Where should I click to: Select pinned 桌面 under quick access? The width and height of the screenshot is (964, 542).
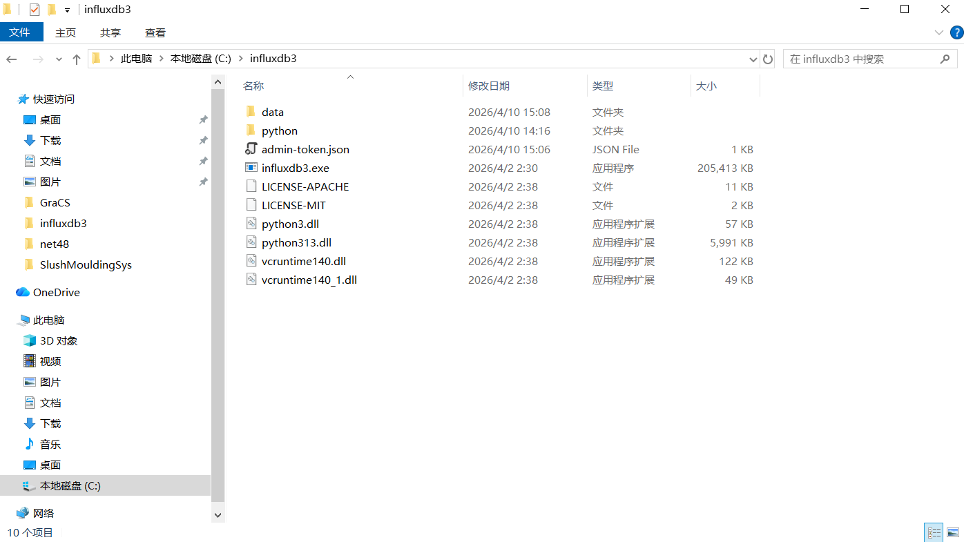click(x=50, y=119)
